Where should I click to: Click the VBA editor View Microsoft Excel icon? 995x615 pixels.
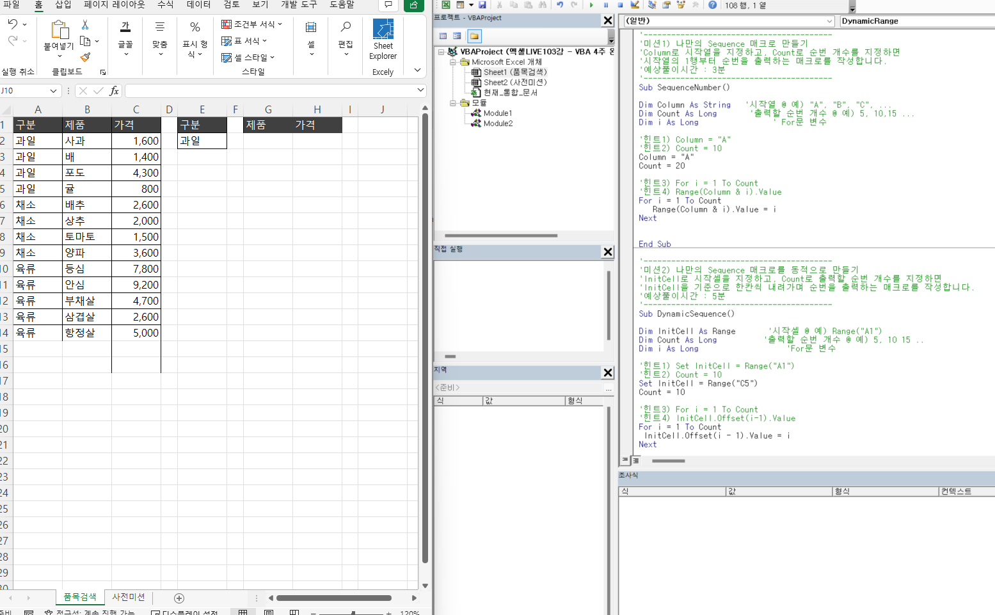[446, 4]
